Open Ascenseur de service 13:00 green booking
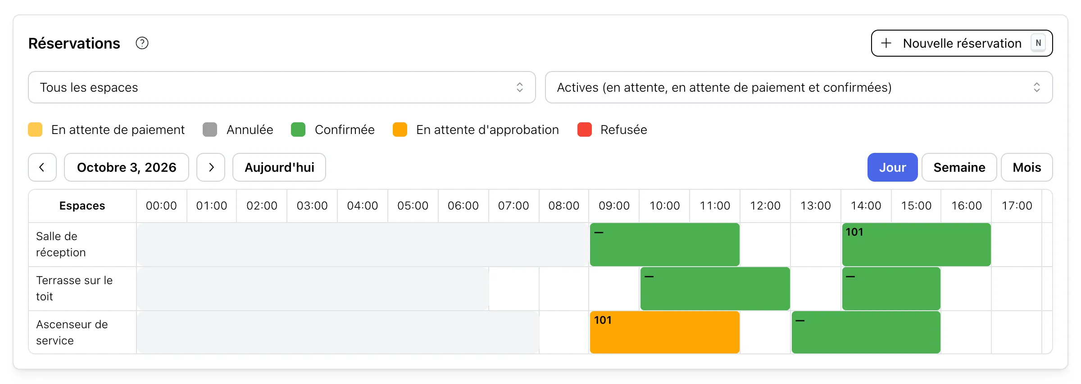Image resolution: width=1081 pixels, height=384 pixels. pyautogui.click(x=866, y=332)
